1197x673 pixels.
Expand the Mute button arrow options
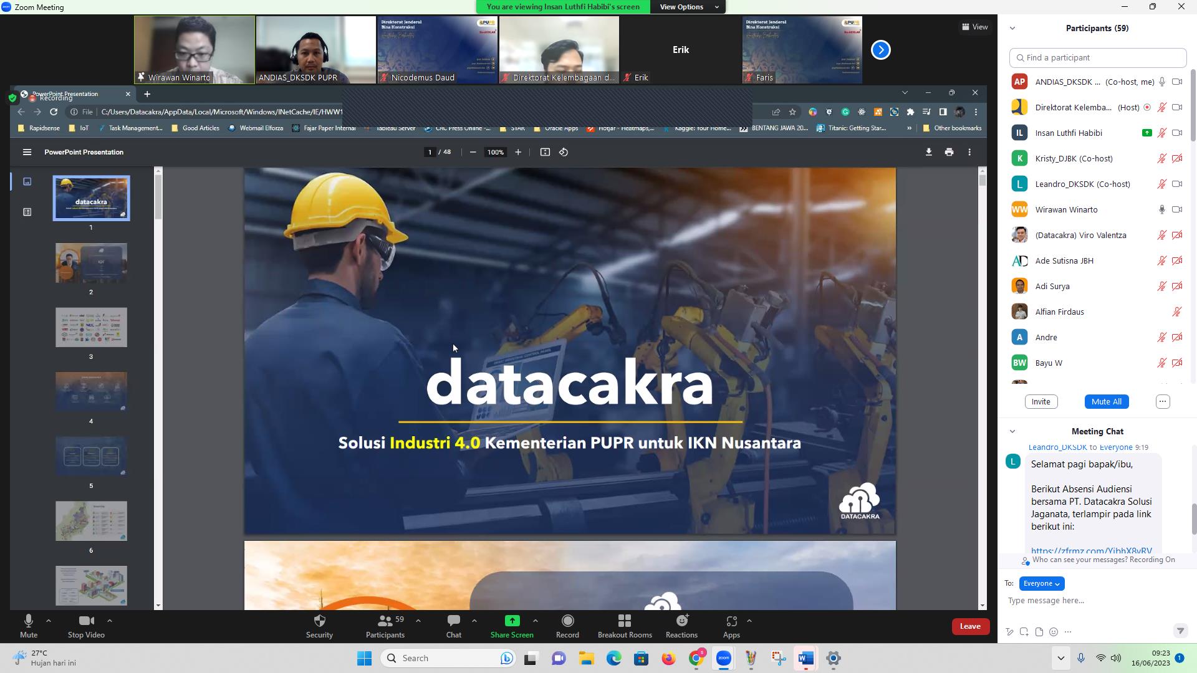click(47, 621)
